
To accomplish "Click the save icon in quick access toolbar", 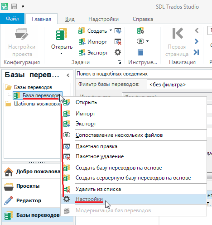I will (x=14, y=6).
